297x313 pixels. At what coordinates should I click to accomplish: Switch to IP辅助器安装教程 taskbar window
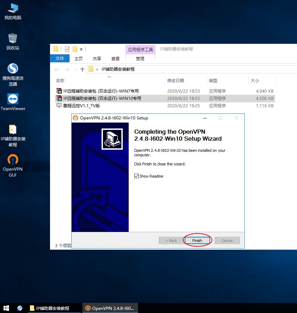[54, 308]
